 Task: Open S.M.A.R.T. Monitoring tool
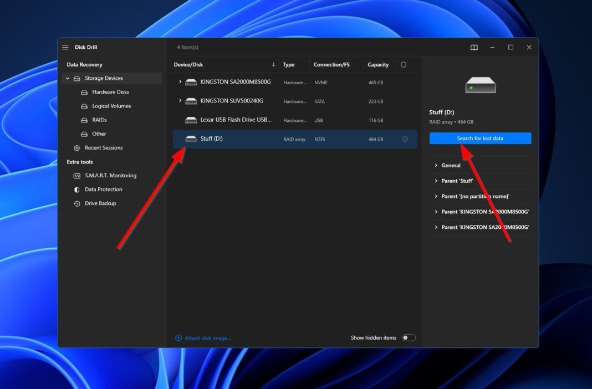tap(110, 176)
